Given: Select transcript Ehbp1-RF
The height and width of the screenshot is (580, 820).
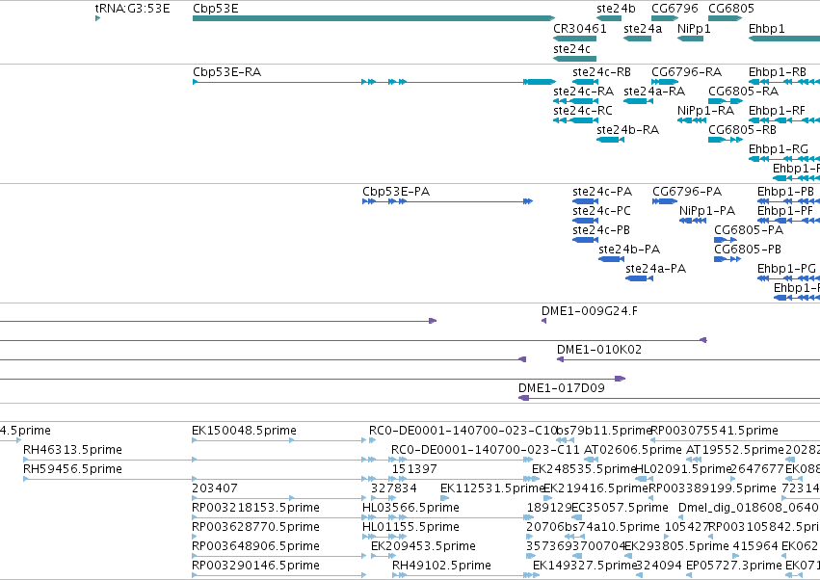Looking at the screenshot, I should pyautogui.click(x=784, y=120).
